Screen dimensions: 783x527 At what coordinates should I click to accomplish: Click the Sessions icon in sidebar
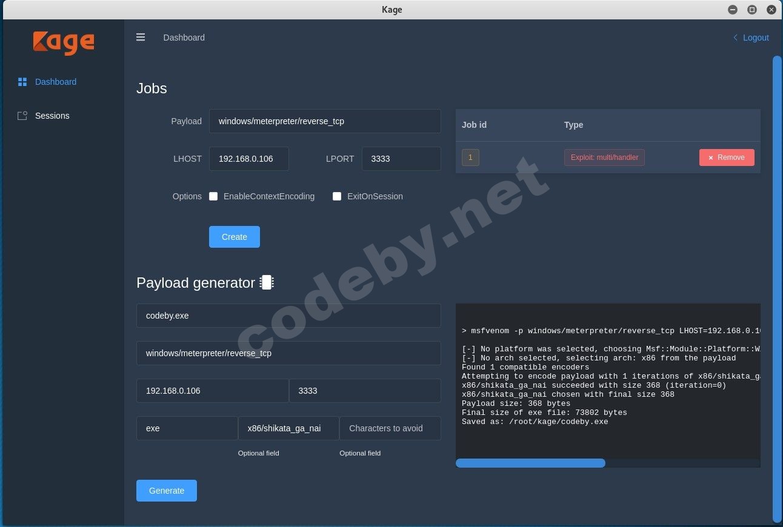(22, 116)
